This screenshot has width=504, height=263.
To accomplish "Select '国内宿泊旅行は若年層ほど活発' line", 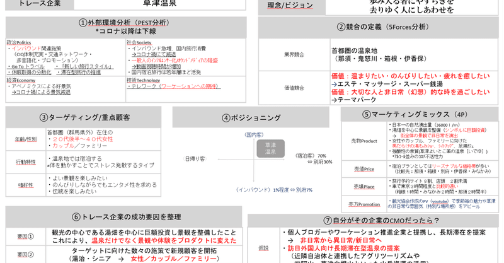I will [164, 73].
